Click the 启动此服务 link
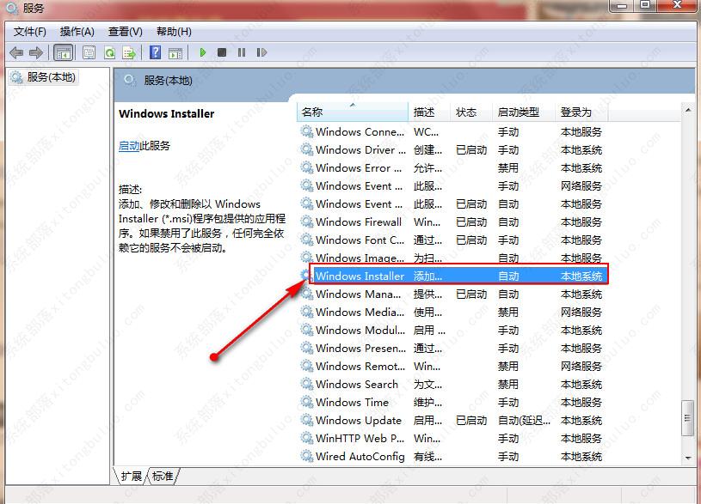701x504 pixels. tap(132, 145)
